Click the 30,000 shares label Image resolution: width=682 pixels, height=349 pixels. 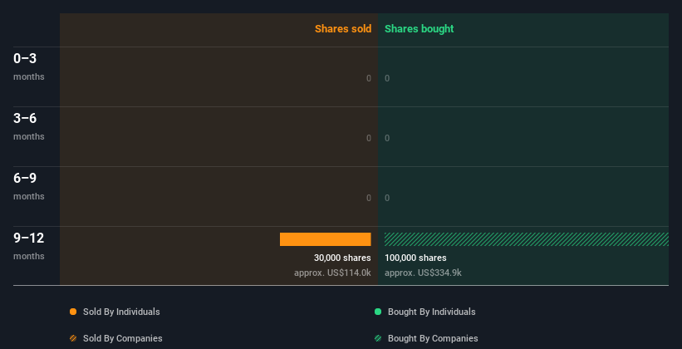pyautogui.click(x=342, y=258)
